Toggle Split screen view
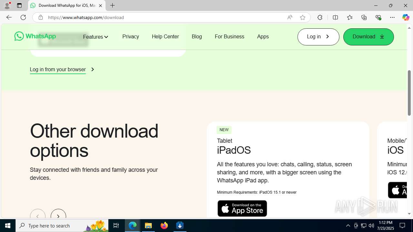Viewport: 413px width, 232px height. coord(335,17)
